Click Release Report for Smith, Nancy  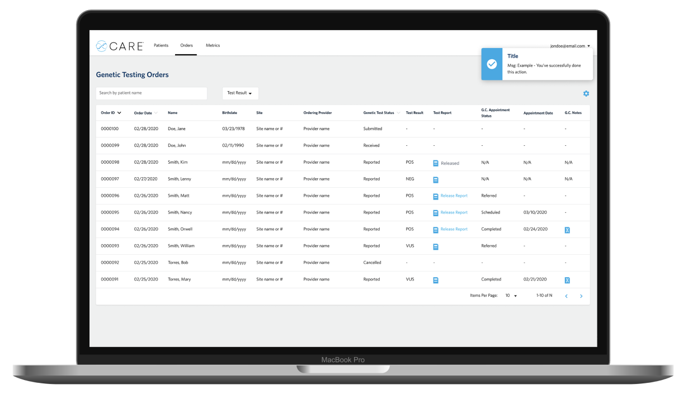pyautogui.click(x=454, y=212)
